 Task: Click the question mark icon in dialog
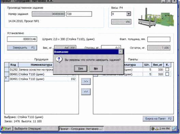click(x=59, y=60)
